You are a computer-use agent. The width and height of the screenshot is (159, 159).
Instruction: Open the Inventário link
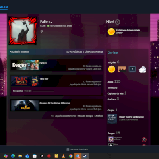tap(112, 88)
